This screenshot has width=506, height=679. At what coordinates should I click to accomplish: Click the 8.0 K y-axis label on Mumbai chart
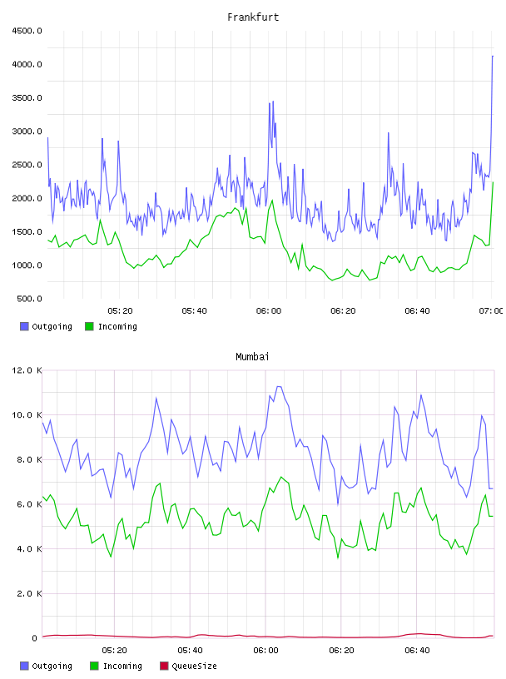coord(29,459)
